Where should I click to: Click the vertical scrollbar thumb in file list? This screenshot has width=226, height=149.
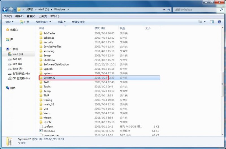point(223,84)
